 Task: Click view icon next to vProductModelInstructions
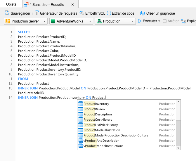click(81, 146)
